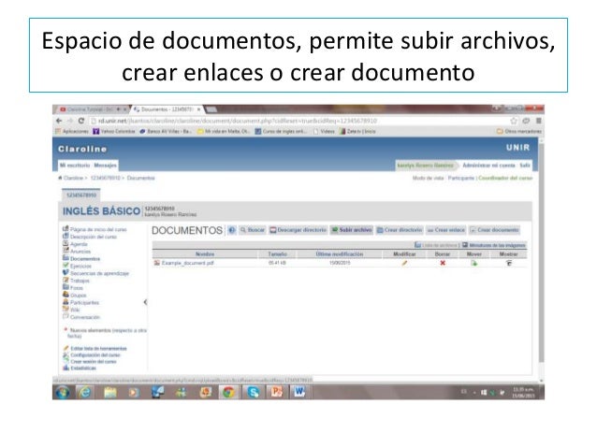This screenshot has height=448, width=597.
Task: Open Example_document.pdf file link
Action: click(188, 263)
